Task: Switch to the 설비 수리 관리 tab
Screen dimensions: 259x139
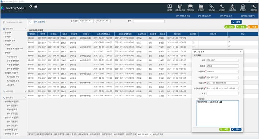Action: (x=158, y=134)
